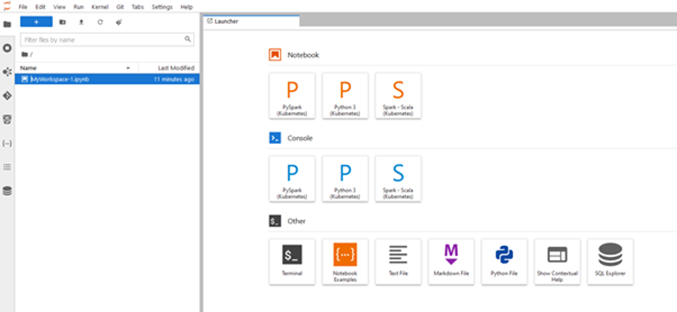677x312 pixels.
Task: Open the Git sidebar panel
Action: click(7, 96)
